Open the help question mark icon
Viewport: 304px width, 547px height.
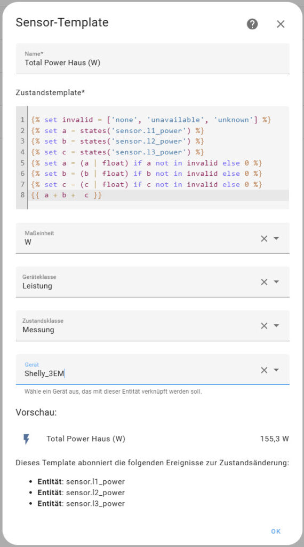coord(252,24)
